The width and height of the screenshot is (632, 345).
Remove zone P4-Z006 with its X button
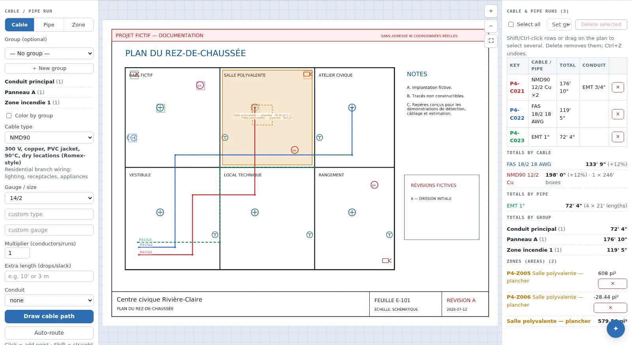click(610, 307)
